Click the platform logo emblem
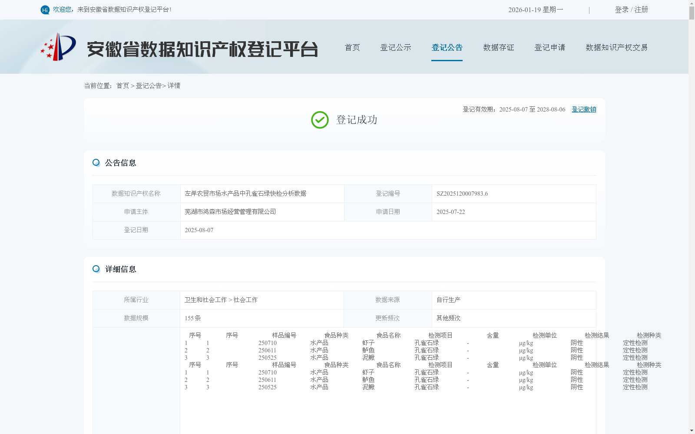 tap(58, 47)
